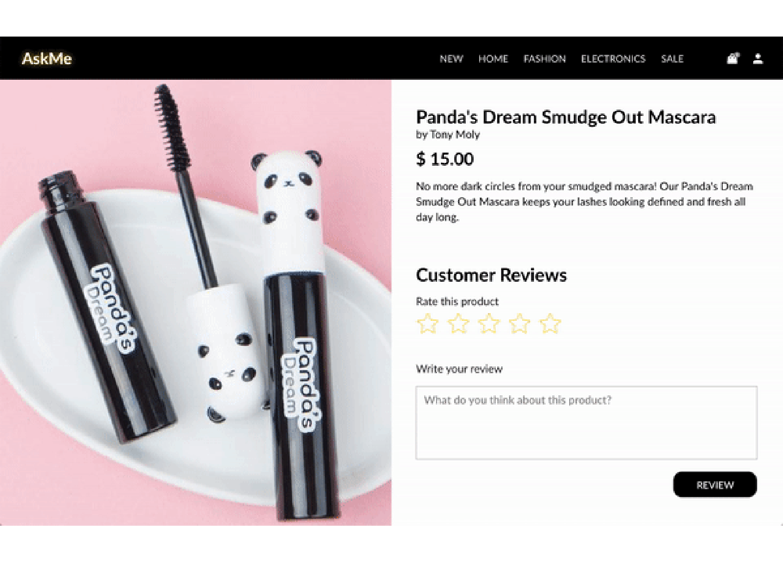Open the user account profile icon

pyautogui.click(x=758, y=59)
